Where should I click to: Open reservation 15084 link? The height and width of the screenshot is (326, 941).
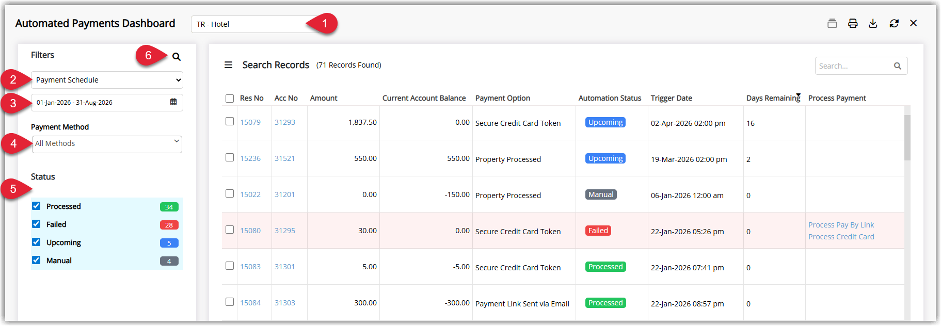pos(250,303)
